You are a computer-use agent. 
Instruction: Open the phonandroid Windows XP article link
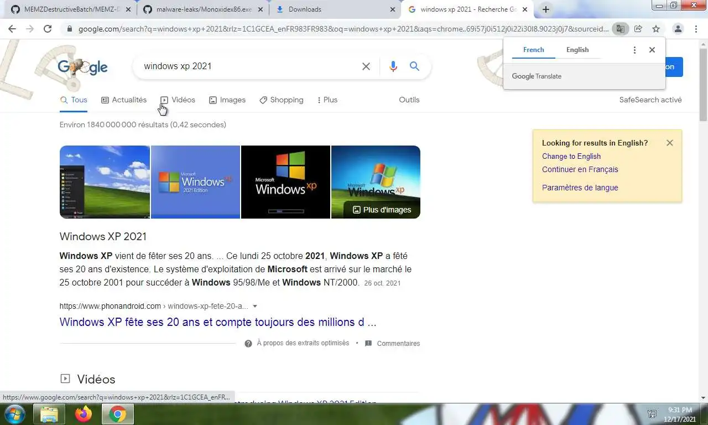coord(218,322)
